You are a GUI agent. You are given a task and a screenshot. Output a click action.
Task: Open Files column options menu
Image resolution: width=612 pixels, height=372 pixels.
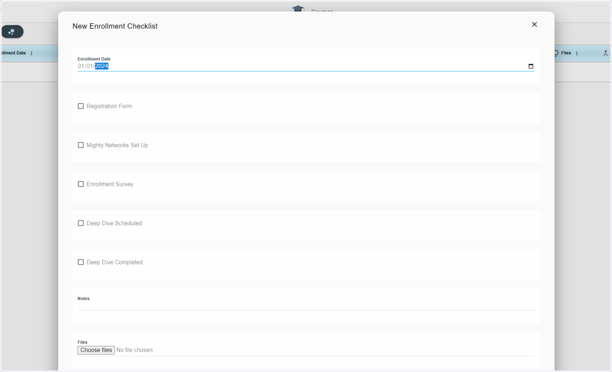[577, 53]
